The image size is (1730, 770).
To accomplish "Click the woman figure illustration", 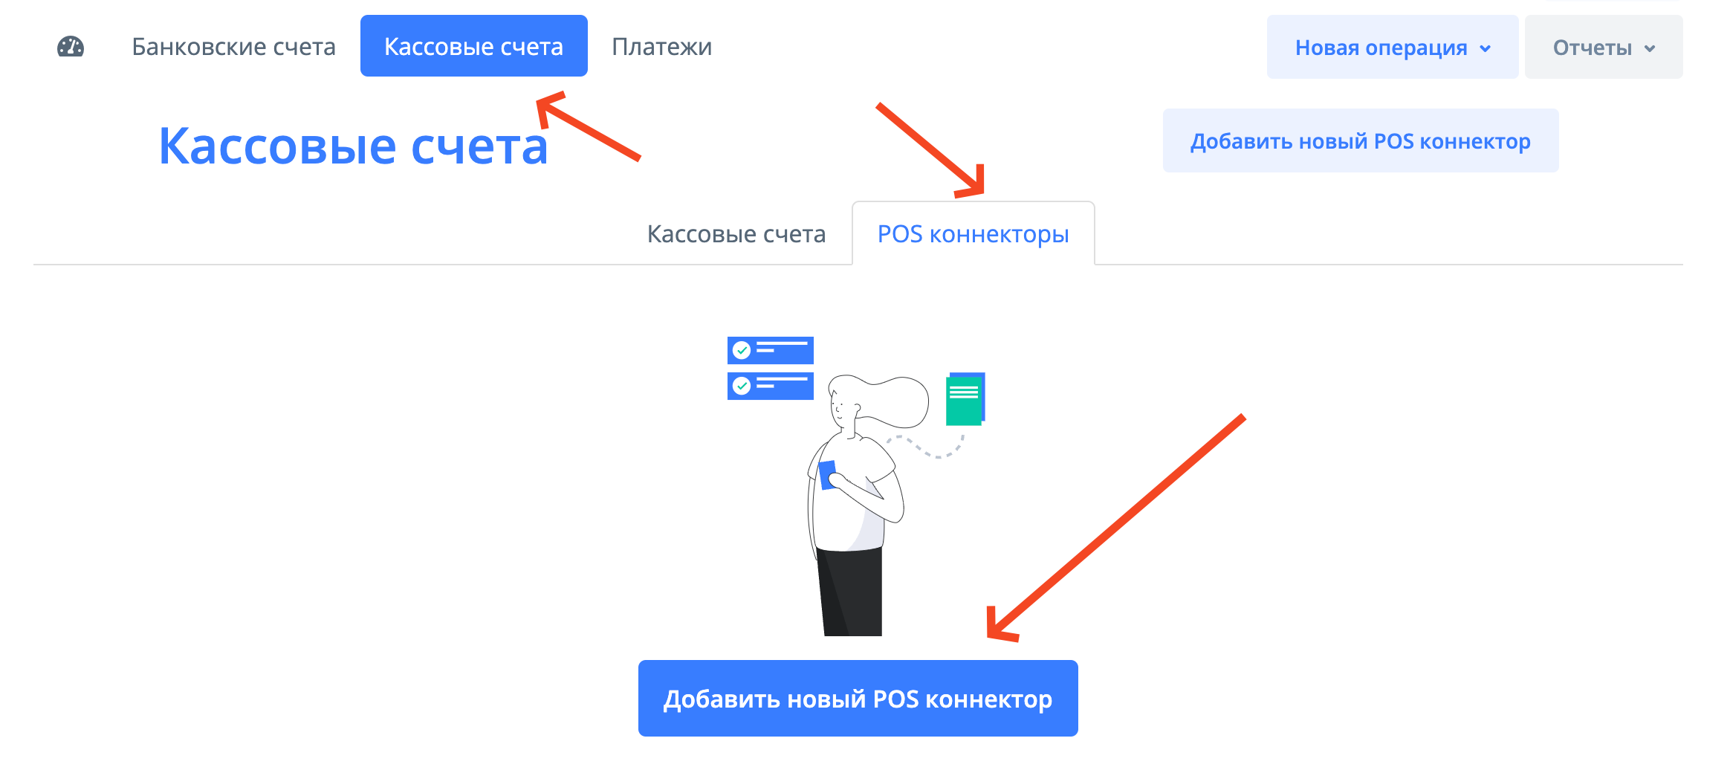I will tap(862, 505).
